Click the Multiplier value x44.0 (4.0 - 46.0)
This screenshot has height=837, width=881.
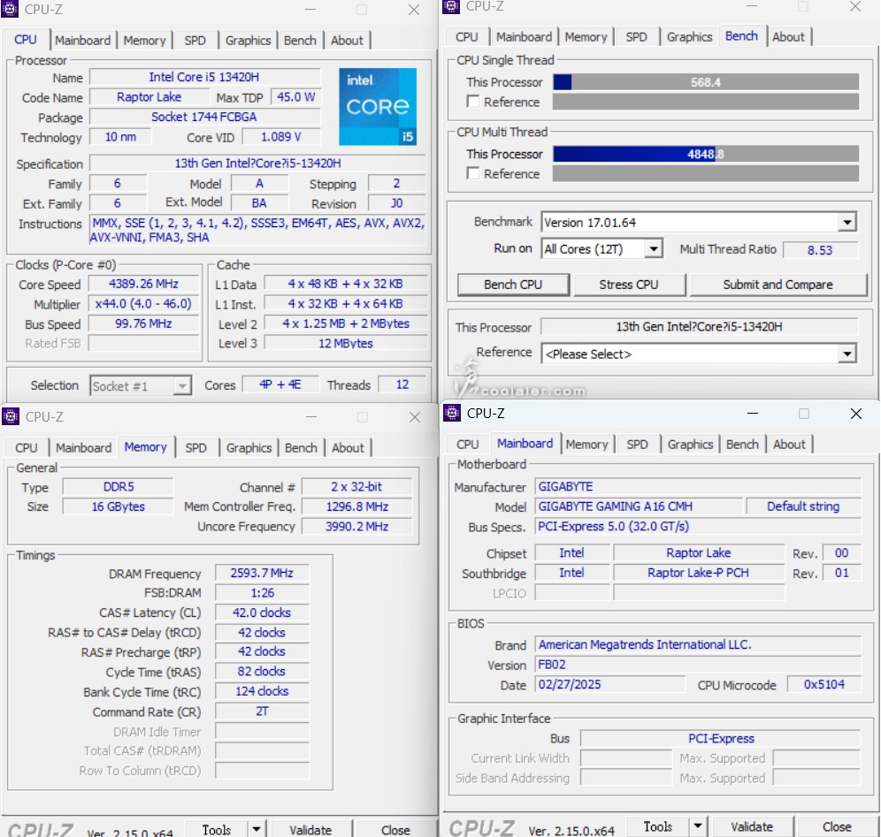(144, 304)
